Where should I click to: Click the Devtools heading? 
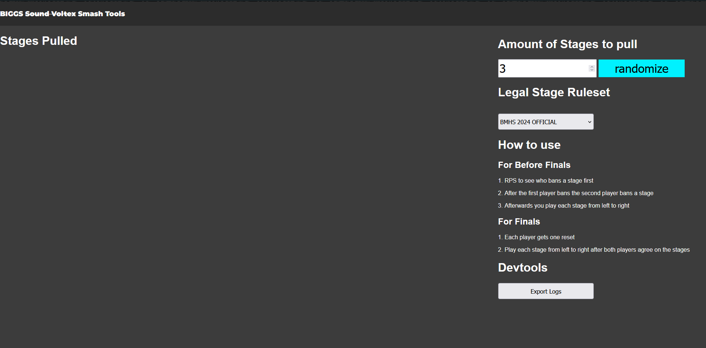pyautogui.click(x=522, y=268)
